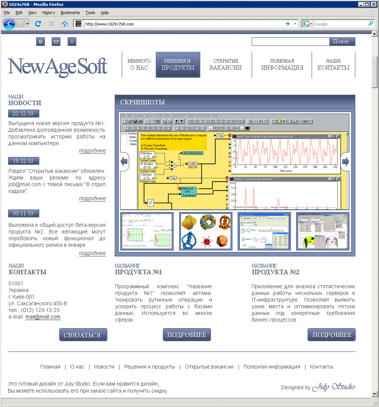Expand the address bar history dropdown
This screenshot has width=379, height=407.
(295, 24)
